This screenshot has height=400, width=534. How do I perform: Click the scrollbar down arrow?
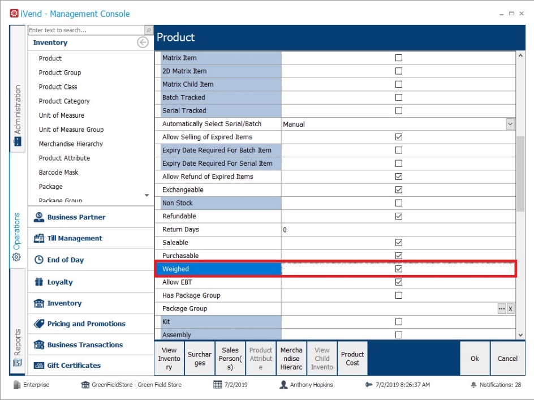pyautogui.click(x=520, y=335)
